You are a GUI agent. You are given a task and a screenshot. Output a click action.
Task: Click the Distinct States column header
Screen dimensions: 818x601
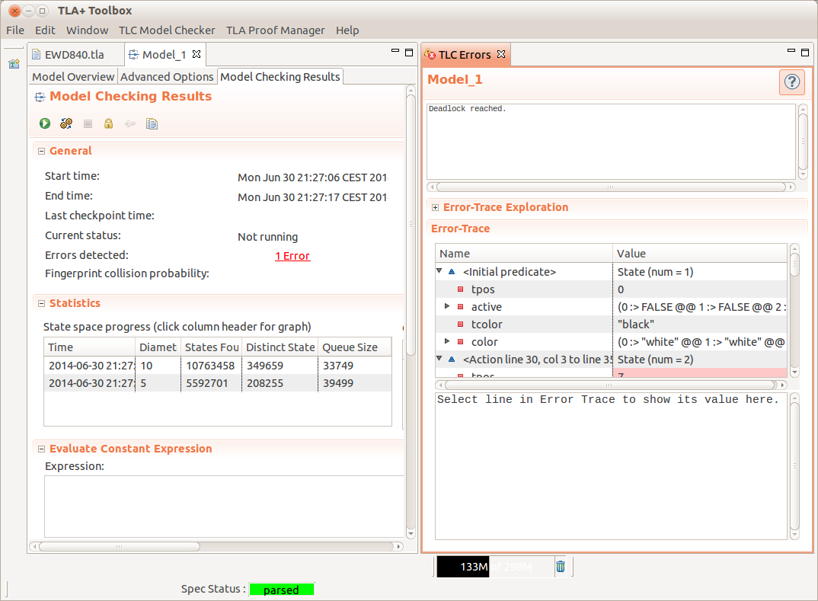tap(280, 347)
